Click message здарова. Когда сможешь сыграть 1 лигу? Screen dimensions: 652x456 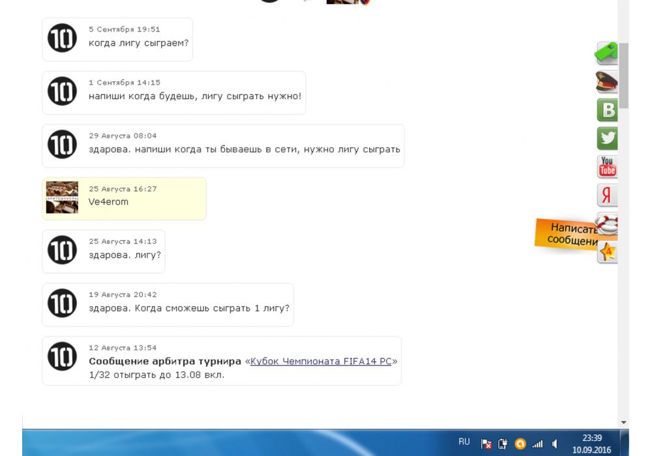(189, 308)
